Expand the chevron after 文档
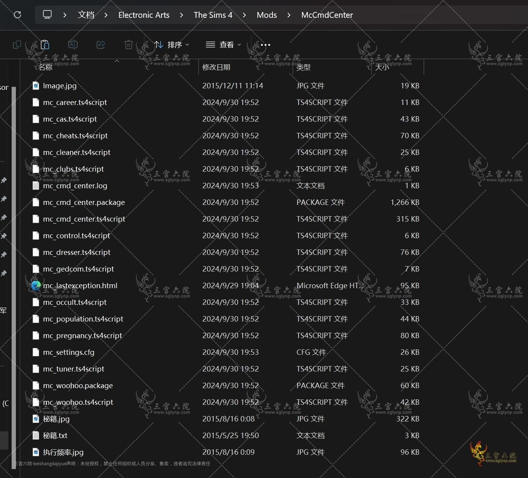528x478 pixels. 106,15
